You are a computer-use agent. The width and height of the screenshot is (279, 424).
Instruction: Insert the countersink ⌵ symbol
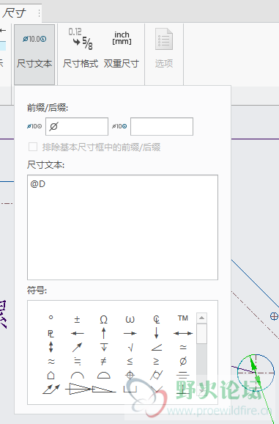click(x=157, y=390)
